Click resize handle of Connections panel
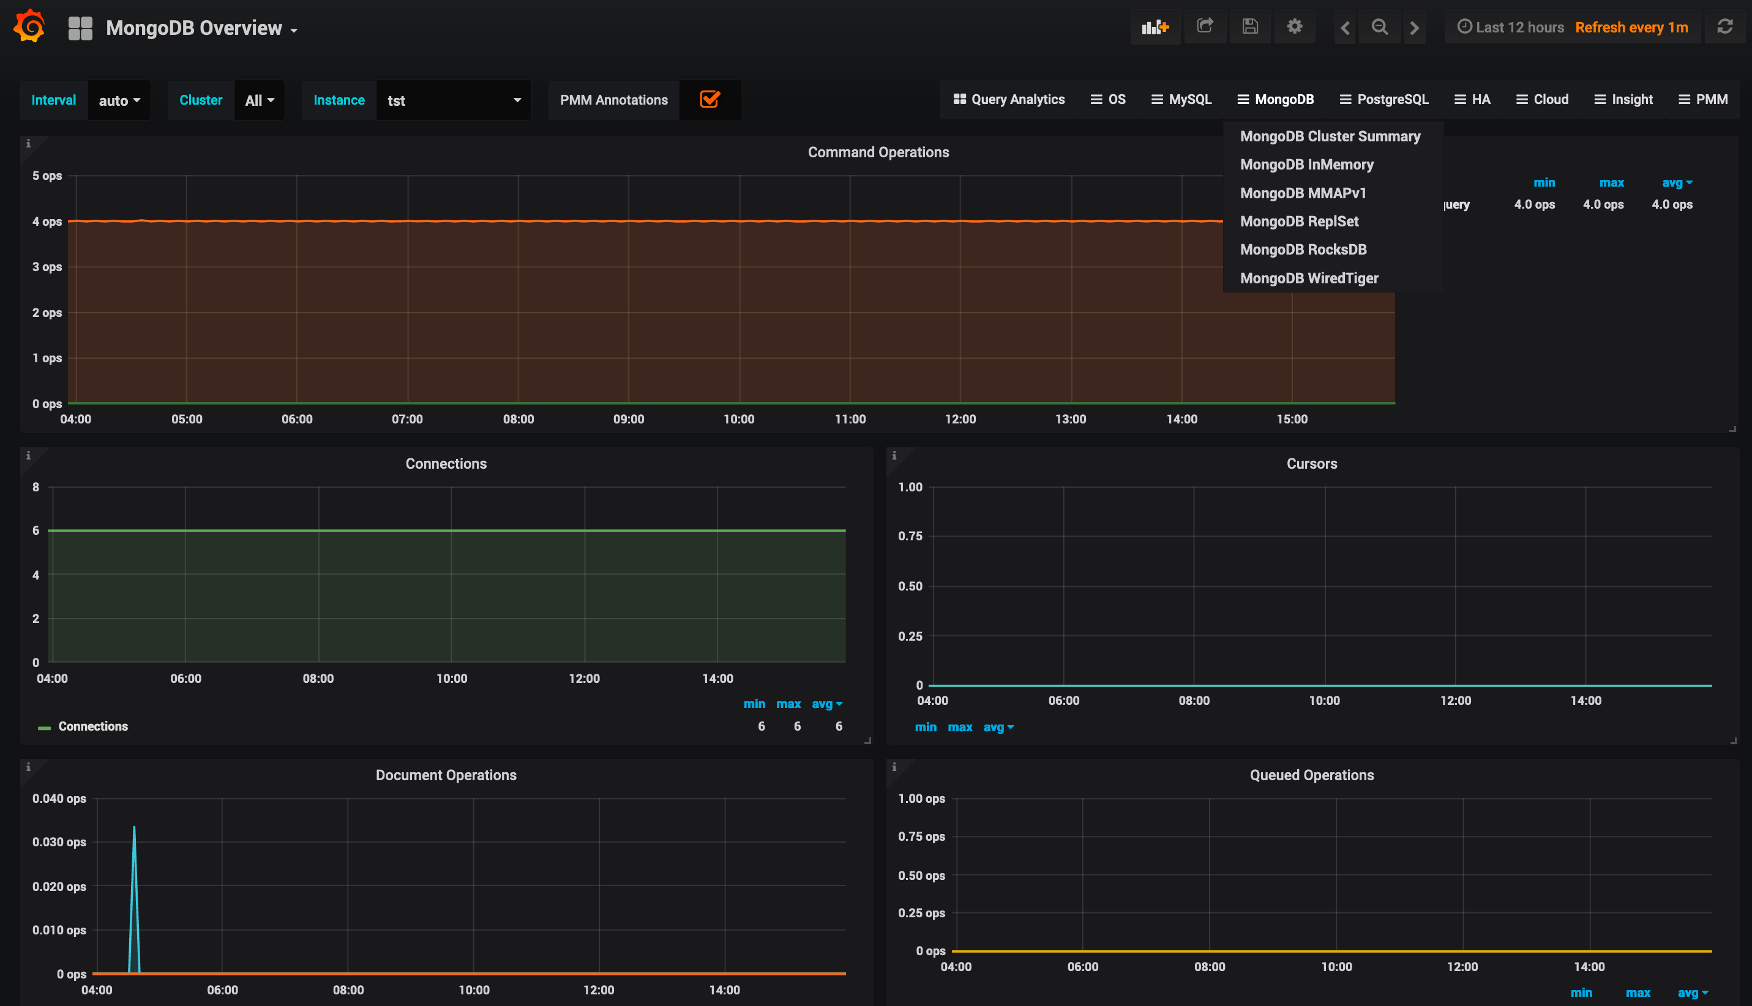1752x1006 pixels. click(x=868, y=740)
